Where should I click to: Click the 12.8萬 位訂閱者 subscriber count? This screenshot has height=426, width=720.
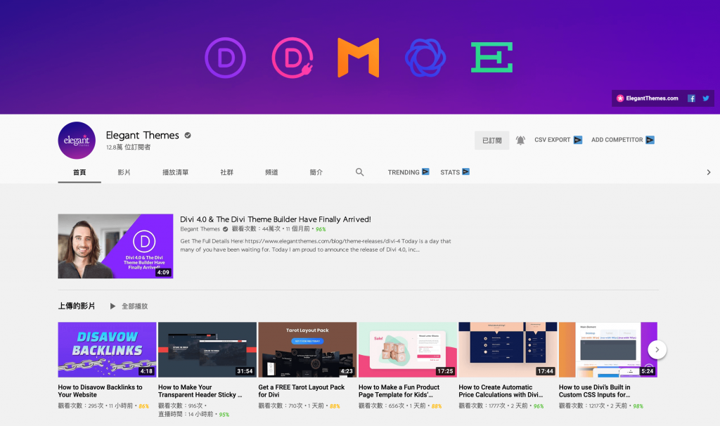tap(128, 148)
